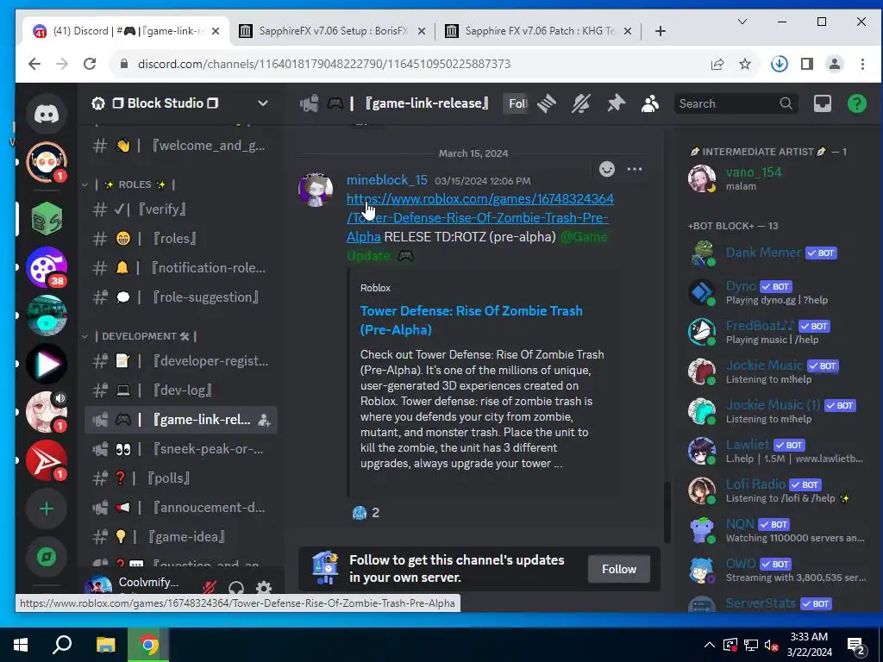The height and width of the screenshot is (662, 883).
Task: Reload the page
Action: coord(90,64)
